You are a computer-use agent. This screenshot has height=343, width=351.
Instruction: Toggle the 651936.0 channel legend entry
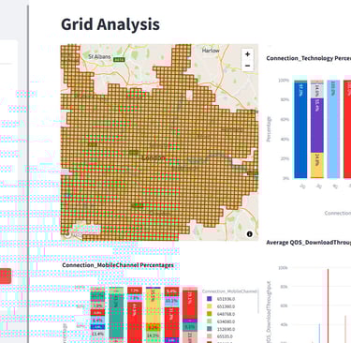click(222, 299)
